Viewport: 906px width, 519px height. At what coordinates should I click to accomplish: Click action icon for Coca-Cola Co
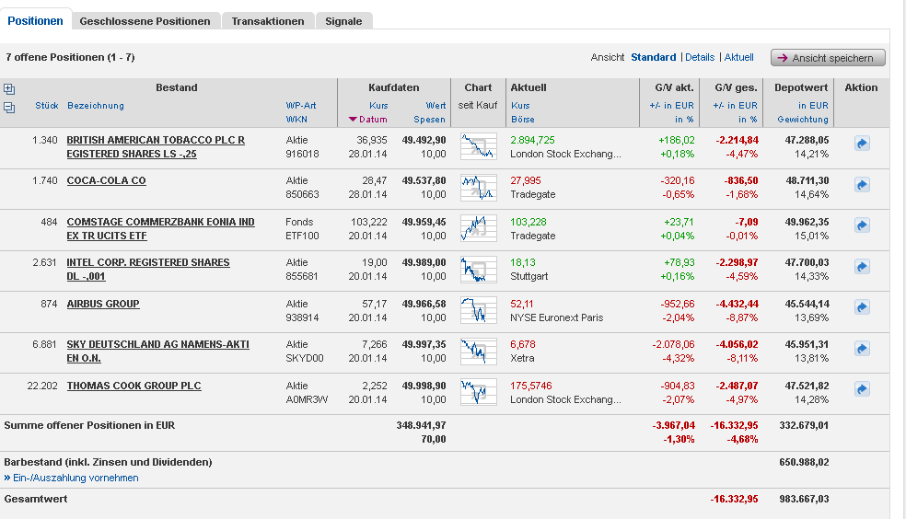[862, 185]
